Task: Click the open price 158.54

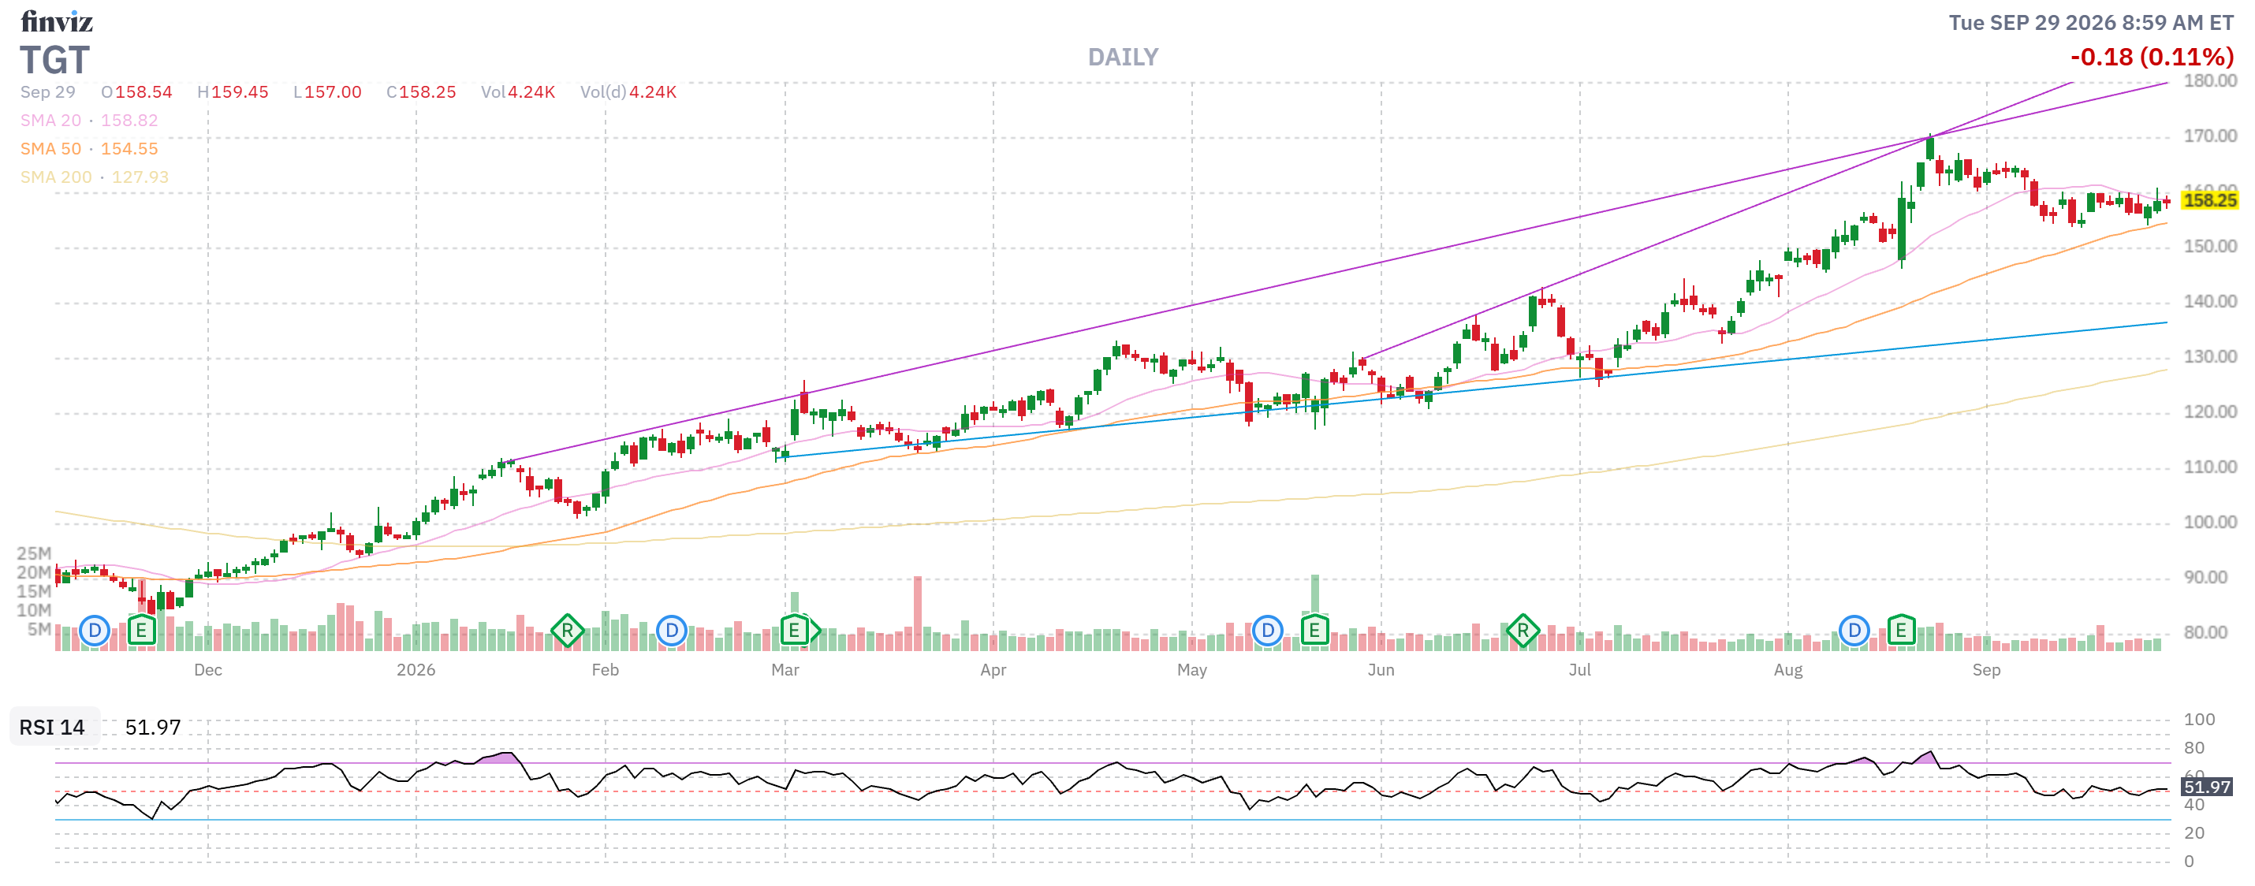Action: tap(143, 92)
